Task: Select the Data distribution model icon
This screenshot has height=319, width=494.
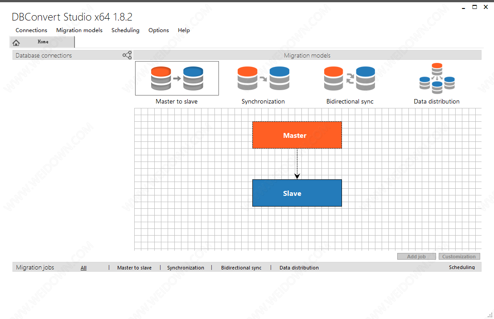Action: point(437,78)
